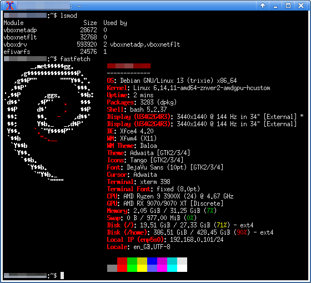The width and height of the screenshot is (311, 283).
Task: Click the 'WM Theme: Daloa' line
Action: click(x=132, y=146)
